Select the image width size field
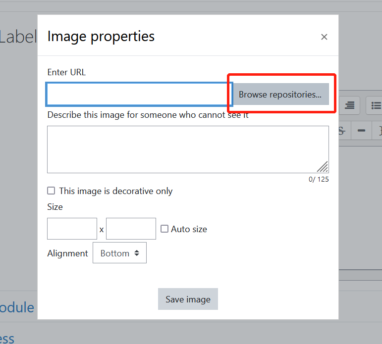The width and height of the screenshot is (382, 344). [x=72, y=229]
